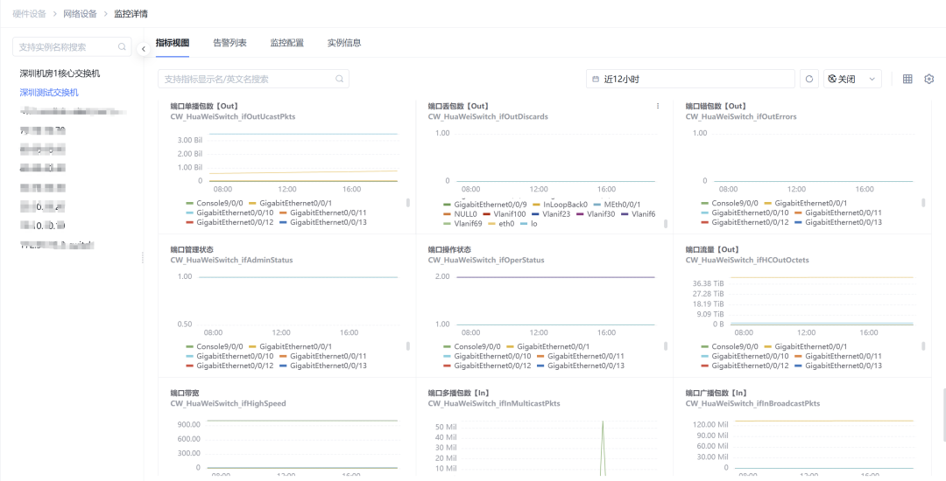Toggle Vlanif23 series in legend
The width and height of the screenshot is (946, 481).
pos(552,213)
